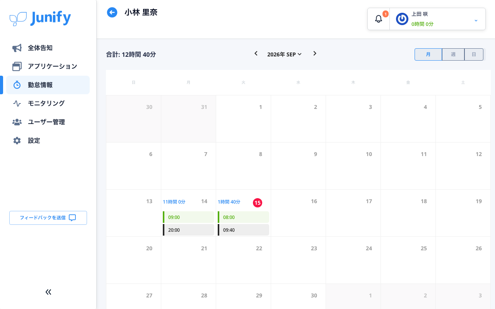
Task: Go to the next month
Action: (x=315, y=53)
